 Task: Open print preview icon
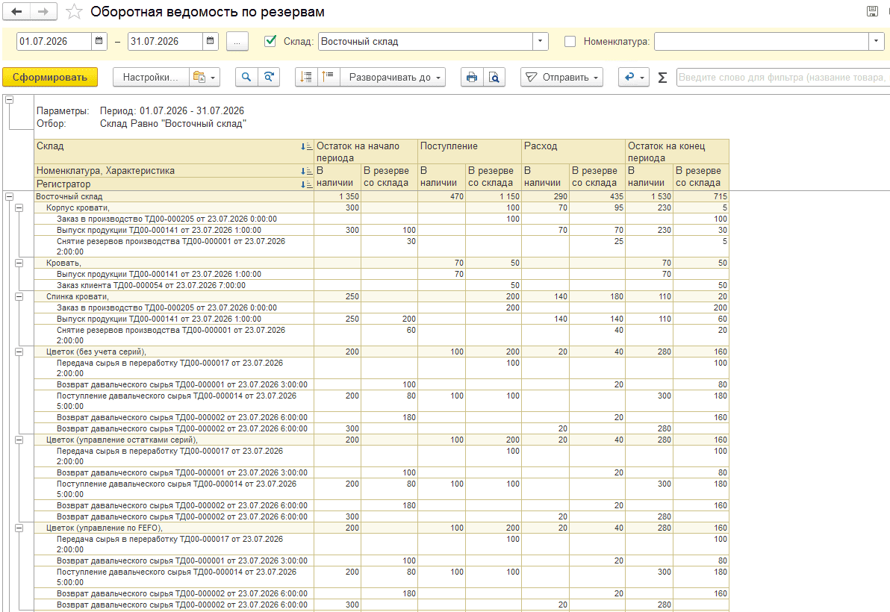coord(494,77)
